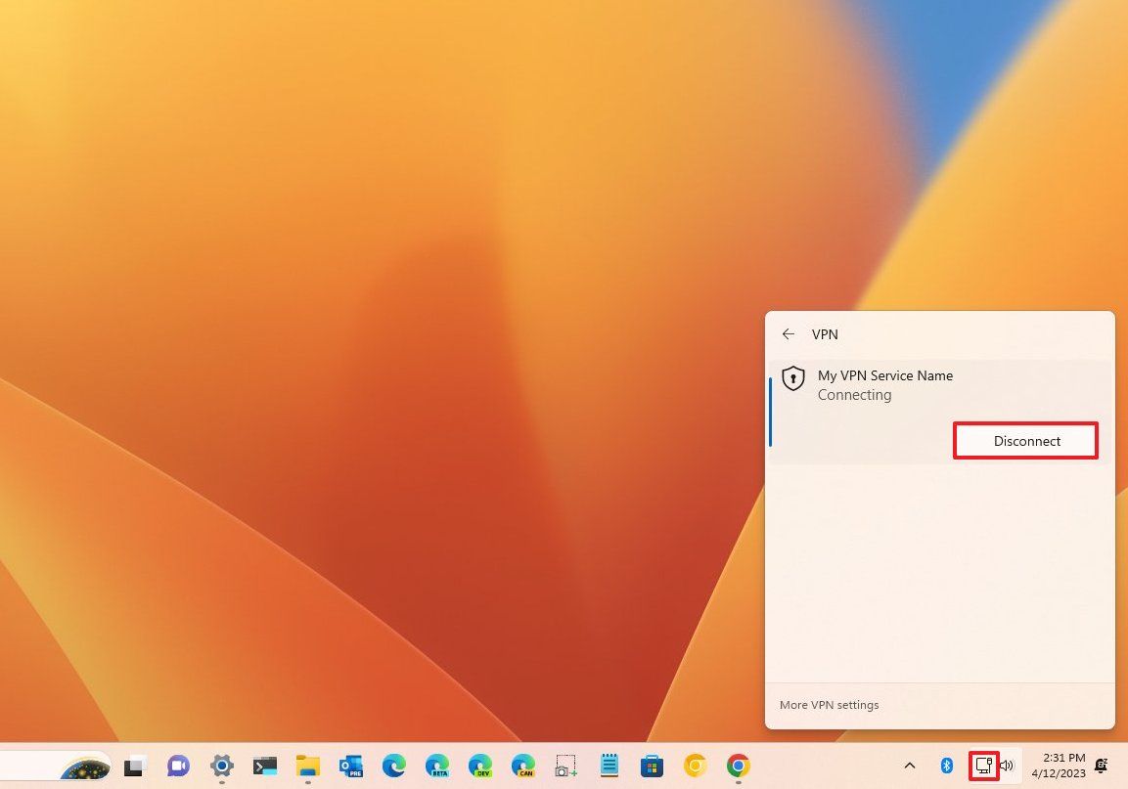Open the volume flyout
Screen dimensions: 1128x789
point(1007,766)
